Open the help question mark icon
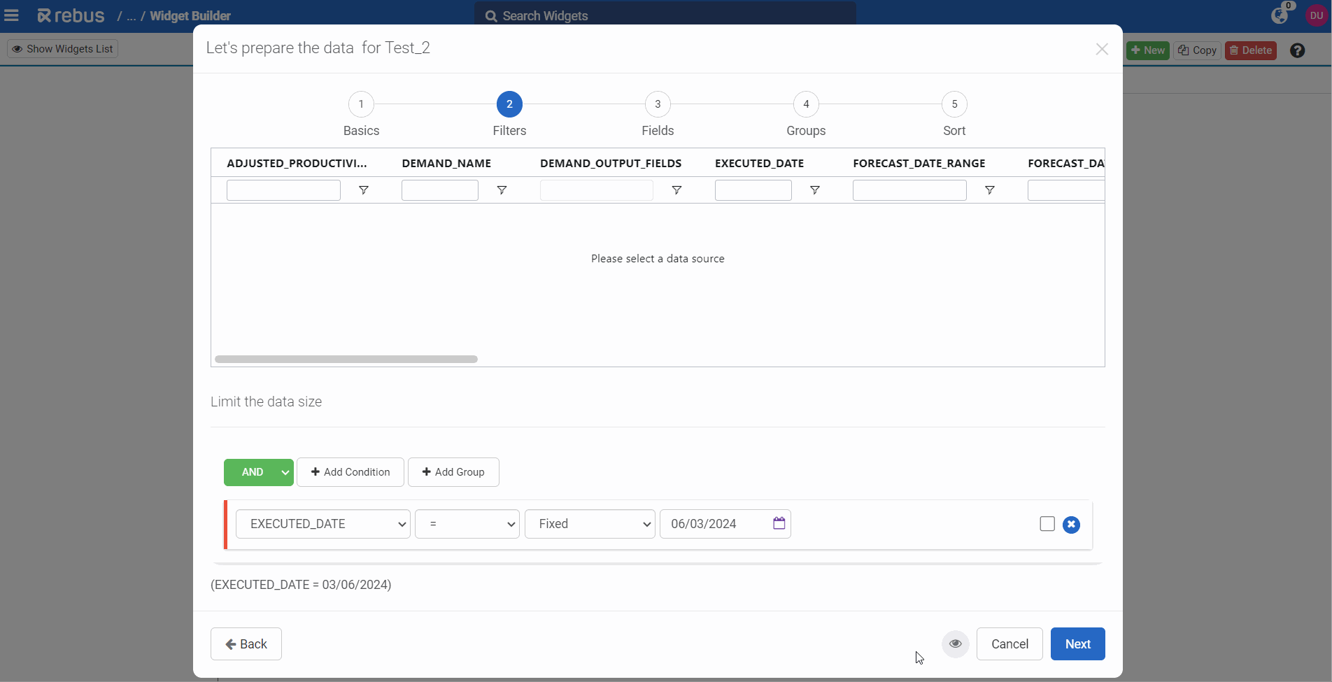The height and width of the screenshot is (682, 1332). click(x=1297, y=50)
